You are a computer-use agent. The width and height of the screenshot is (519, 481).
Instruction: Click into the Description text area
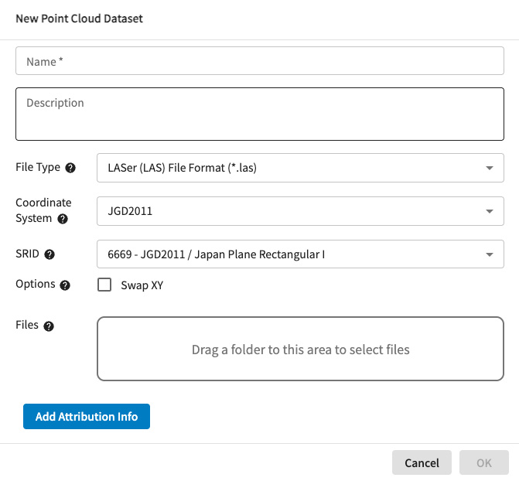coord(260,114)
